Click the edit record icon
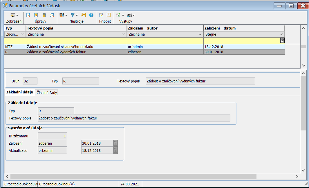 [36, 15]
